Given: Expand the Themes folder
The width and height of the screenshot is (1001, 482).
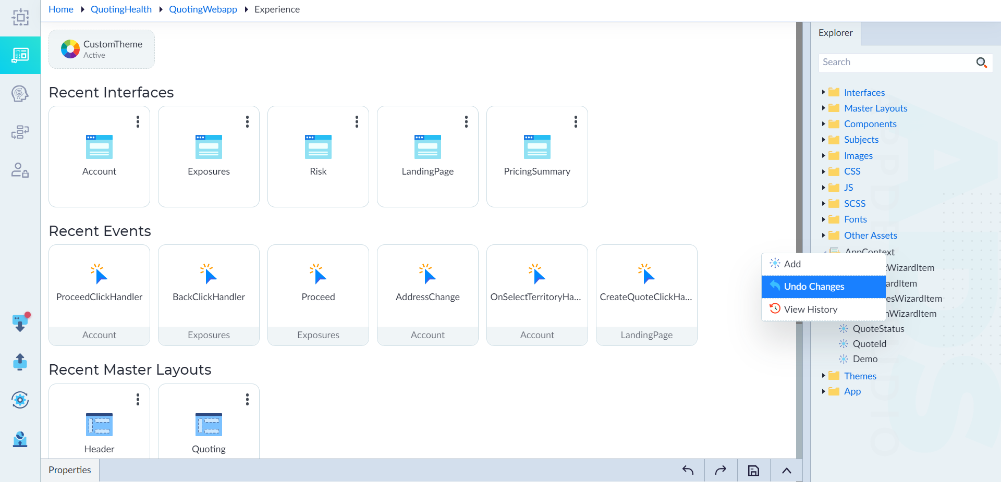Looking at the screenshot, I should tap(823, 376).
